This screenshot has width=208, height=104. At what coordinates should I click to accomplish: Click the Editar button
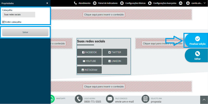pos(196,55)
